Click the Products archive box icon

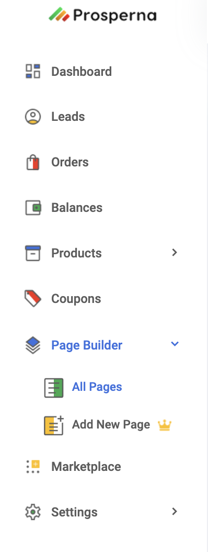point(33,253)
